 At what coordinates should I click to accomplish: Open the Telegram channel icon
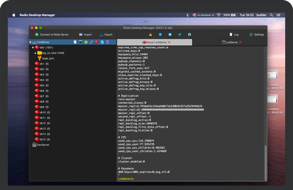(x=170, y=34)
